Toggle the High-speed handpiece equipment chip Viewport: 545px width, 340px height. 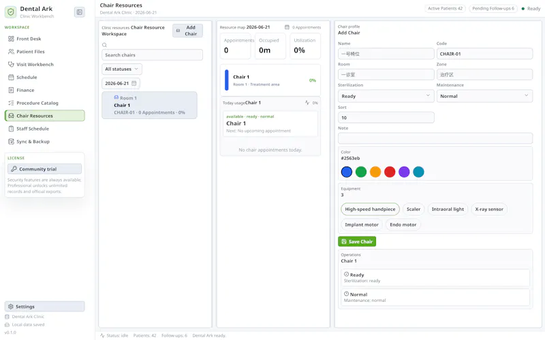370,209
